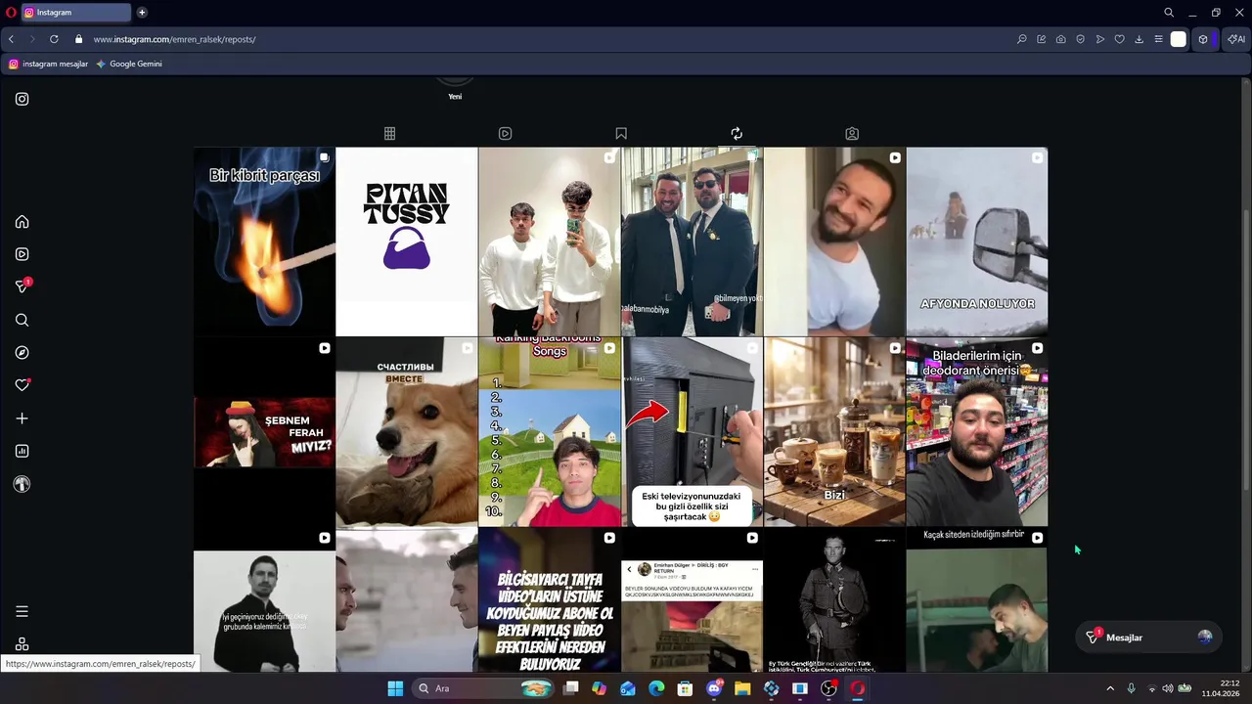Screen dimensions: 1252x704
Task: Open File Explorer from taskbar
Action: pyautogui.click(x=742, y=688)
